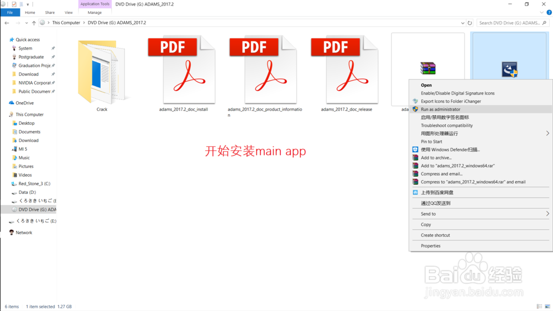Screen dimensions: 553x311
Task: Click DVD Drive (G:) ADAMS_2017.2 breadcrumb
Action: coord(117,23)
